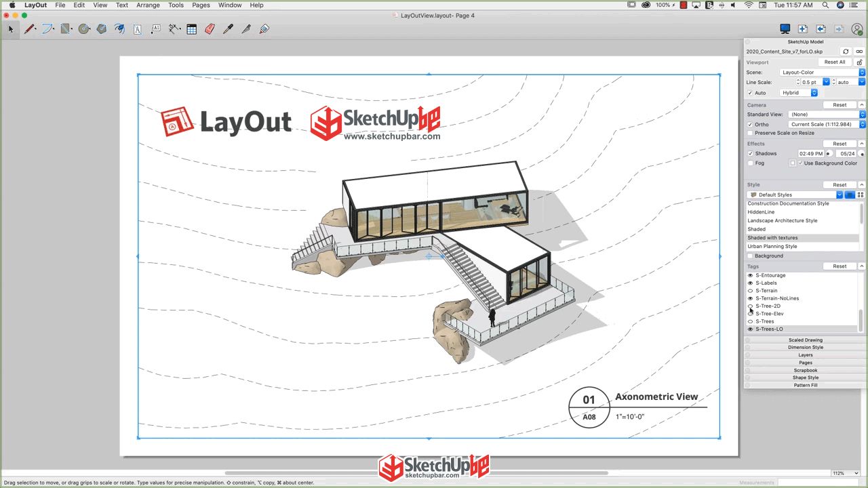Enable Preserve Scale on Resize
Viewport: 868px width, 488px height.
point(750,133)
